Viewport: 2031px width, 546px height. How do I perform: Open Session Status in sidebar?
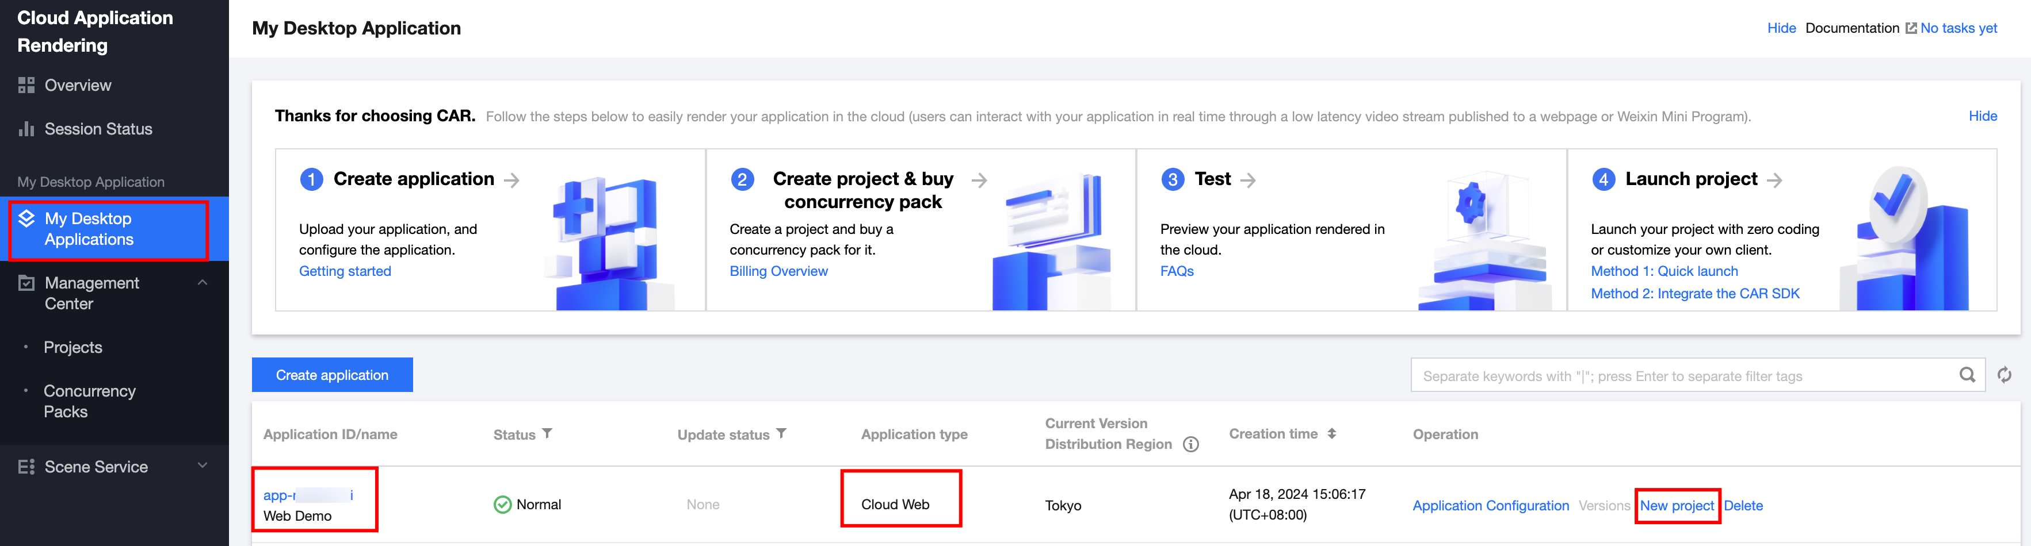coord(98,128)
